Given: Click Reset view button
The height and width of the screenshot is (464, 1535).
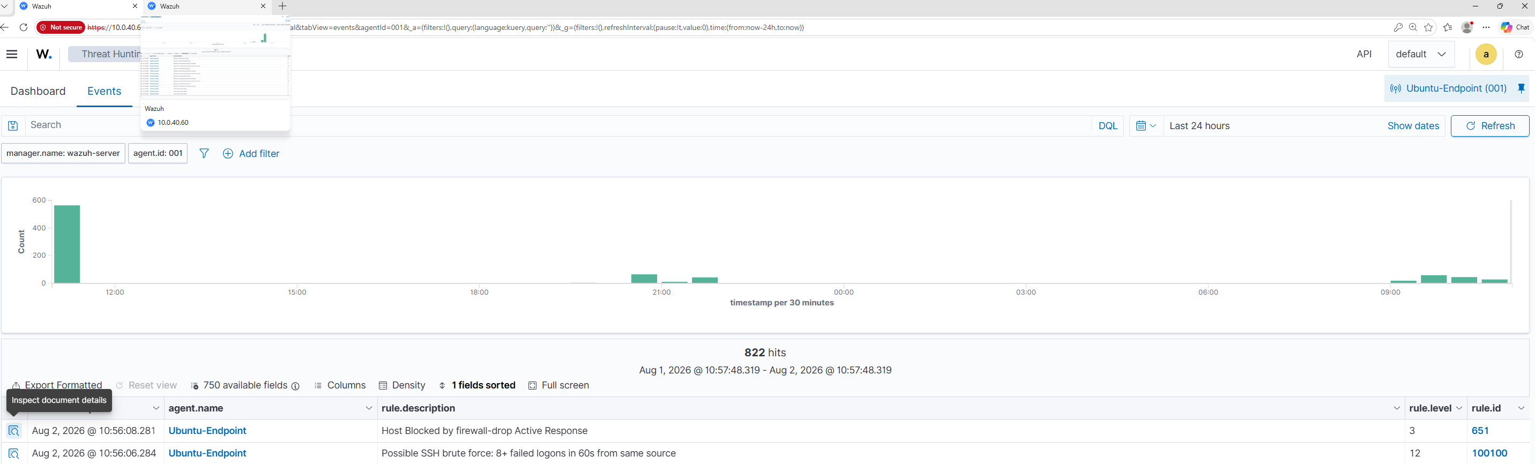Looking at the screenshot, I should [146, 385].
